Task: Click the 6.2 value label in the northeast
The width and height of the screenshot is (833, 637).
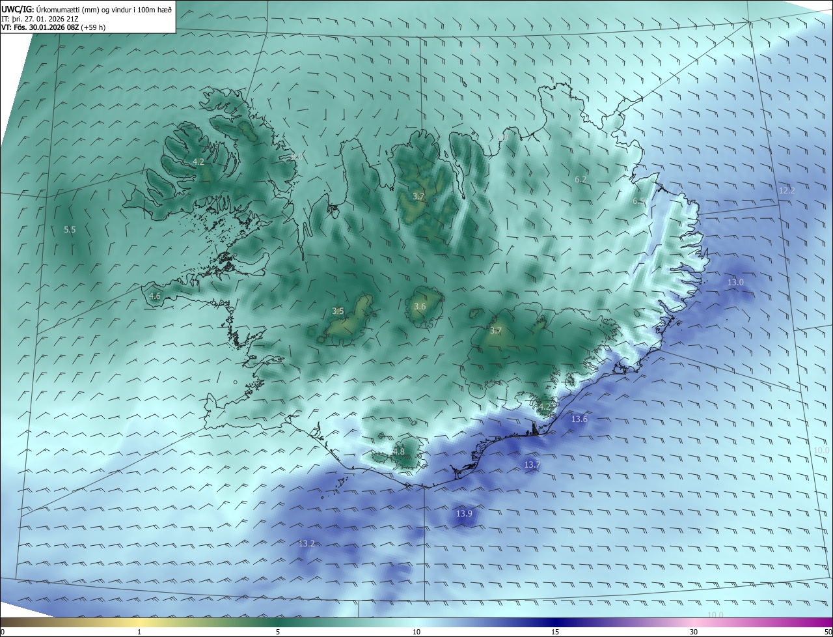Action: (580, 179)
